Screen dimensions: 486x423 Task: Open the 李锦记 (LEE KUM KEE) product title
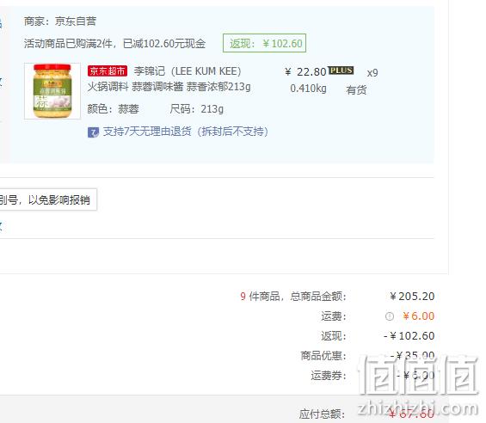tap(188, 71)
